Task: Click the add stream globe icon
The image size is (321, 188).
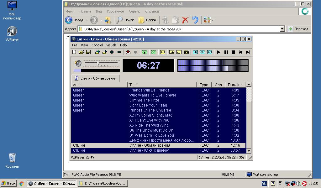Action: 97,52
